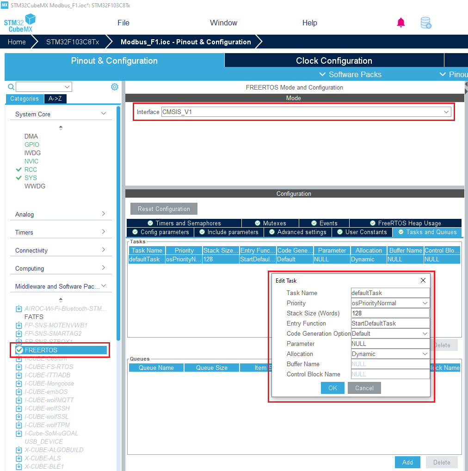Select FATFS middleware item
This screenshot has height=471, width=468.
34,317
